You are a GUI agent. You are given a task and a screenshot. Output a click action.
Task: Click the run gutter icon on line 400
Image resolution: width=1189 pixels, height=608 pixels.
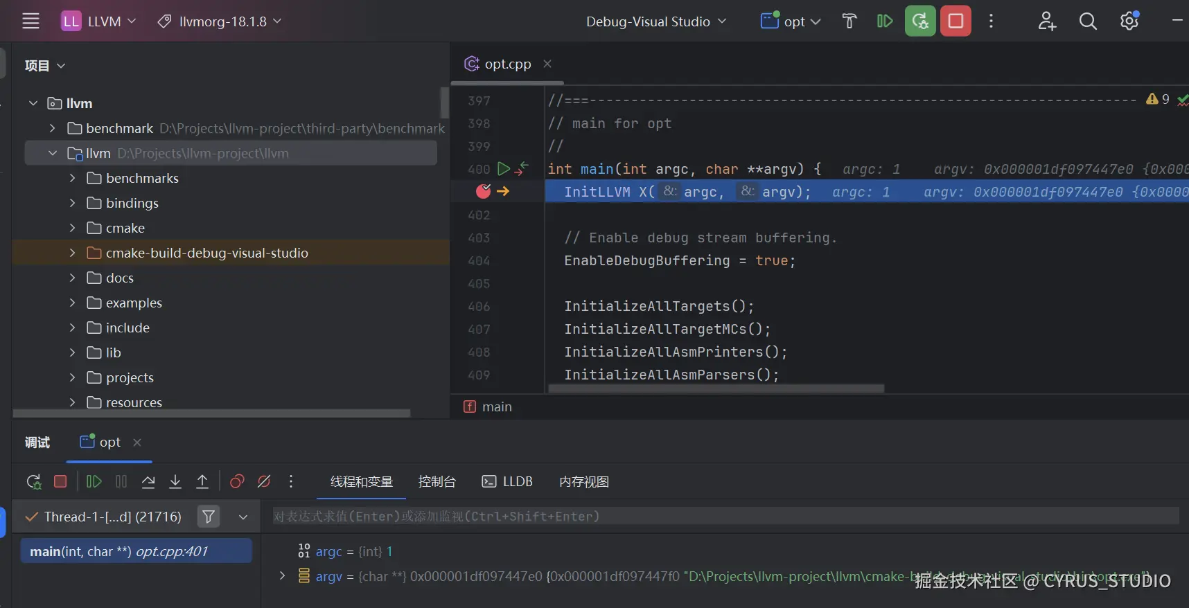tap(504, 168)
